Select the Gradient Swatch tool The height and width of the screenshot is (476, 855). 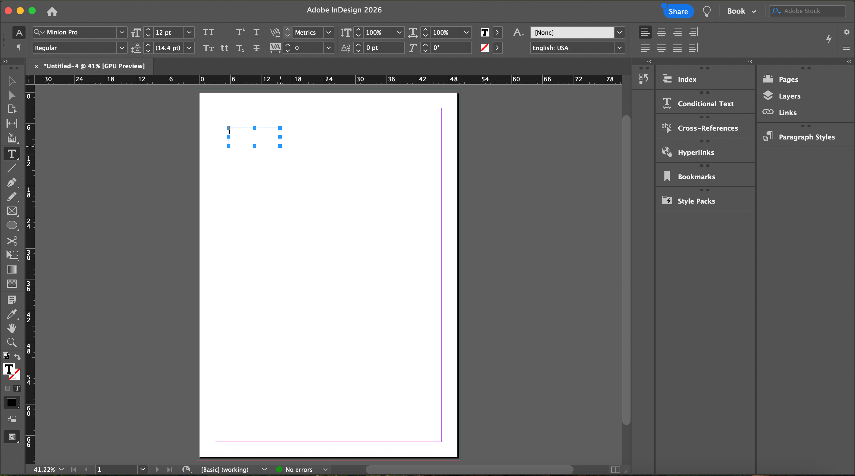(12, 269)
